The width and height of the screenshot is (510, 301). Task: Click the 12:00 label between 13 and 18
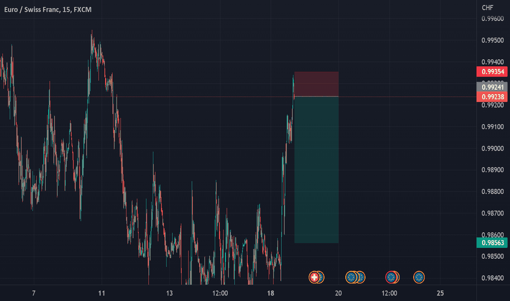point(220,293)
